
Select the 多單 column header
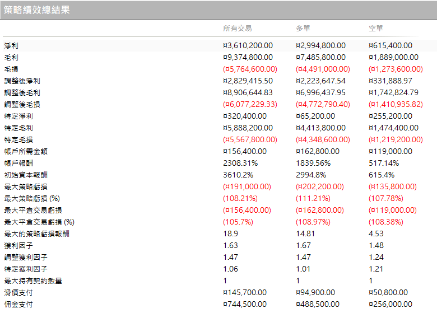pos(303,28)
